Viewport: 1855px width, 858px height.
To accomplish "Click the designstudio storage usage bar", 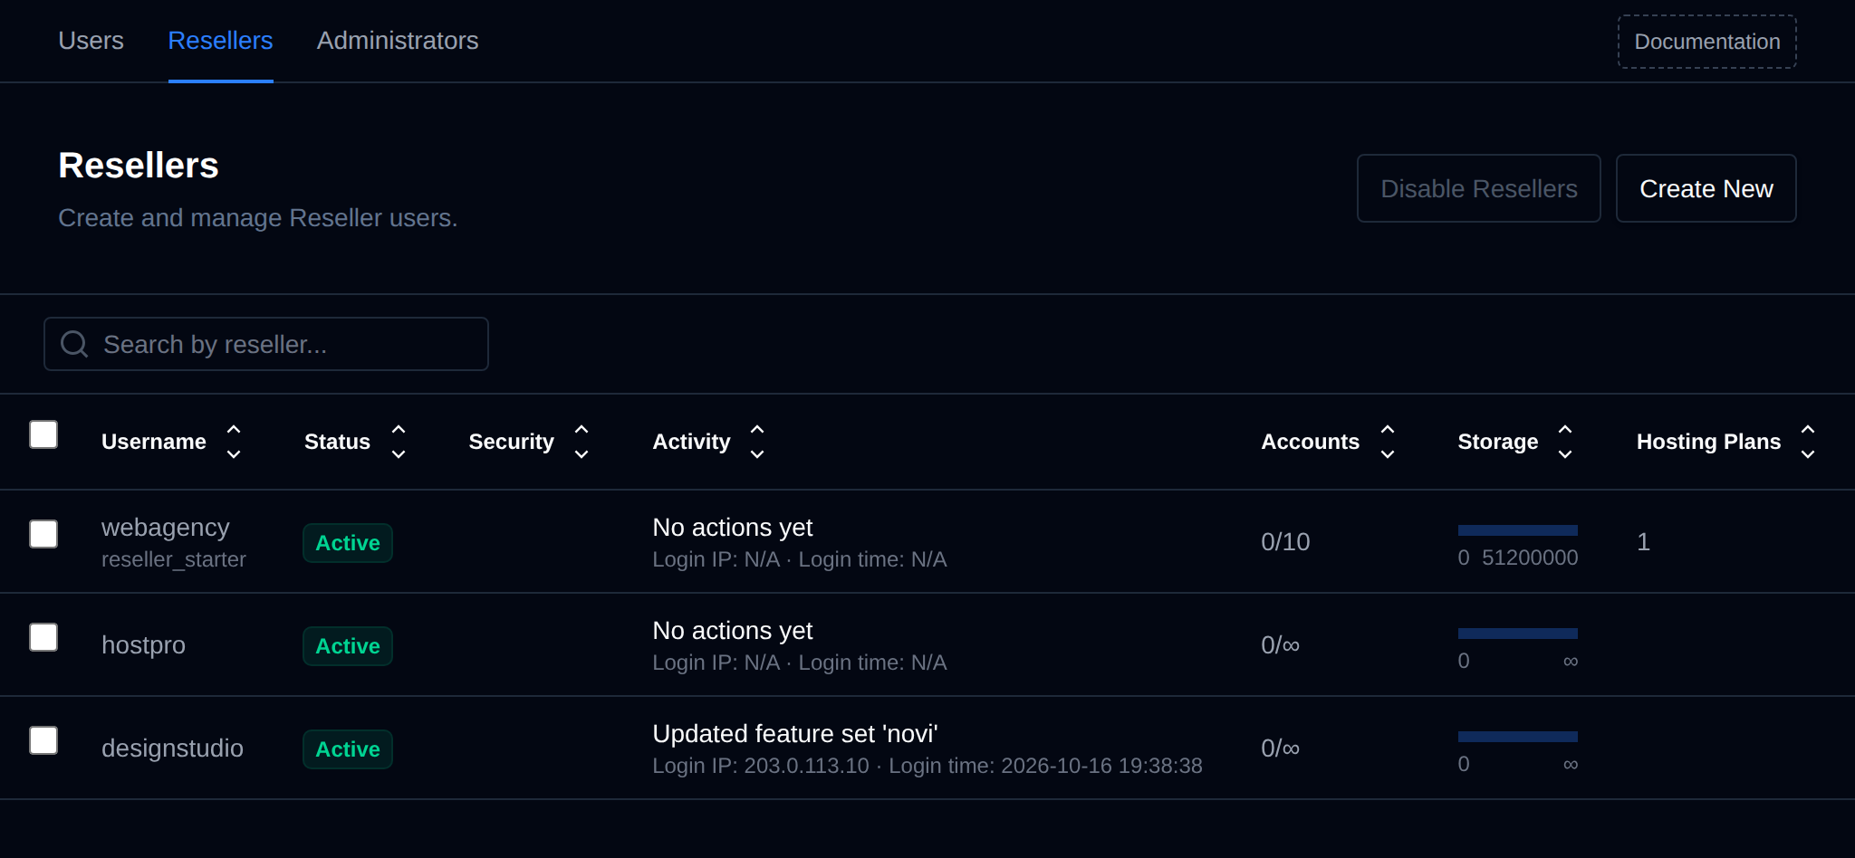I will coord(1518,737).
